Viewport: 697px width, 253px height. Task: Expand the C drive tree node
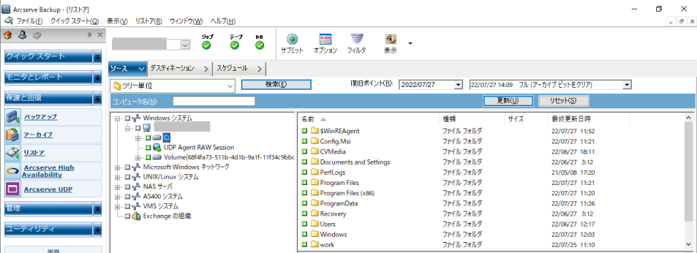[x=138, y=138]
